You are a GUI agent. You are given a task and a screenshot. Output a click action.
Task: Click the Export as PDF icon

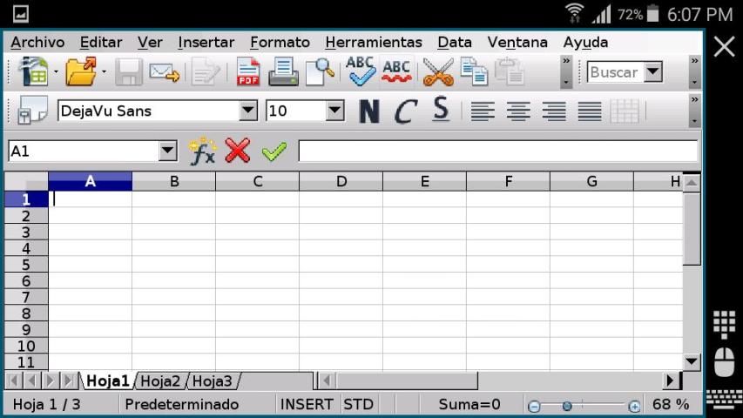249,72
